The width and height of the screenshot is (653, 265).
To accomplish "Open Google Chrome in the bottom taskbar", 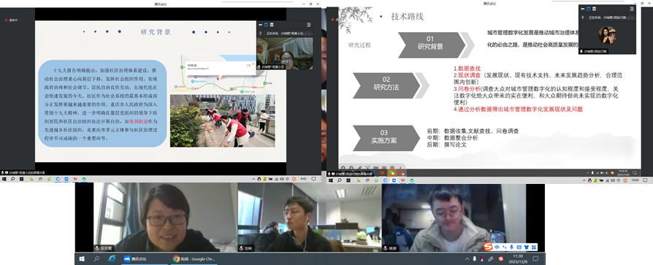I will coord(194,258).
